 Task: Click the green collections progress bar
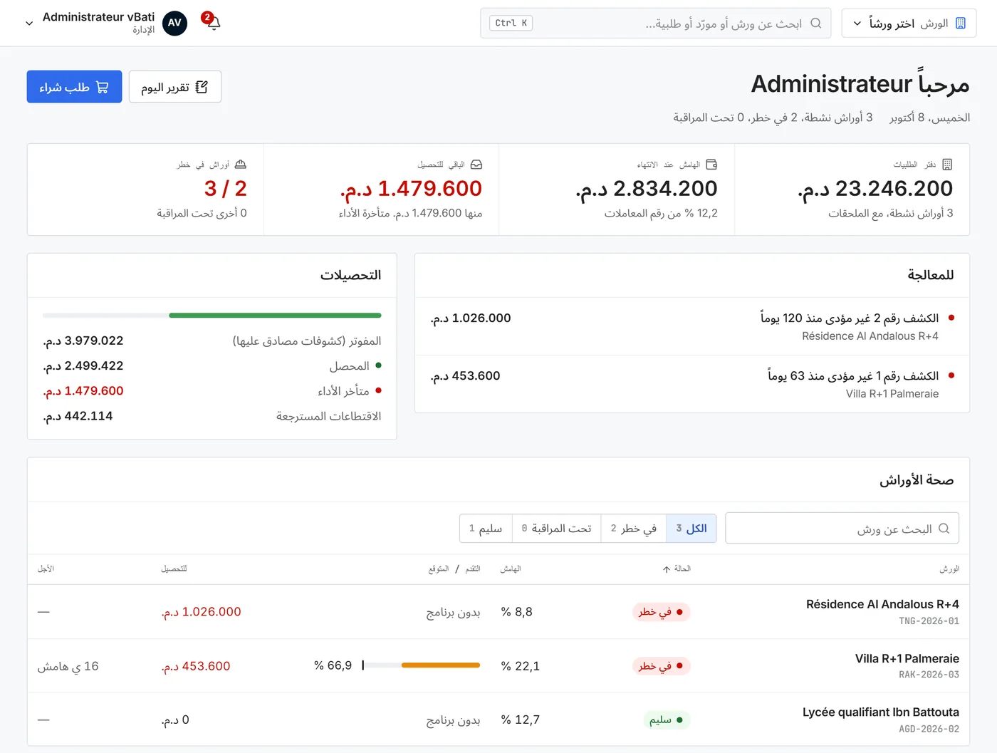tap(275, 315)
